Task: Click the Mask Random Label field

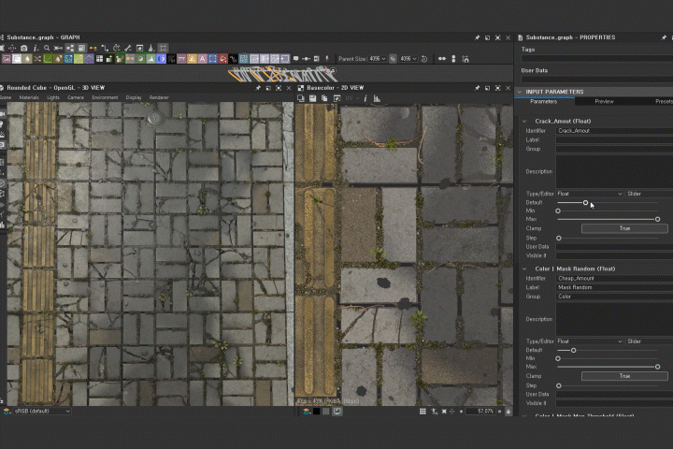Action: 614,287
